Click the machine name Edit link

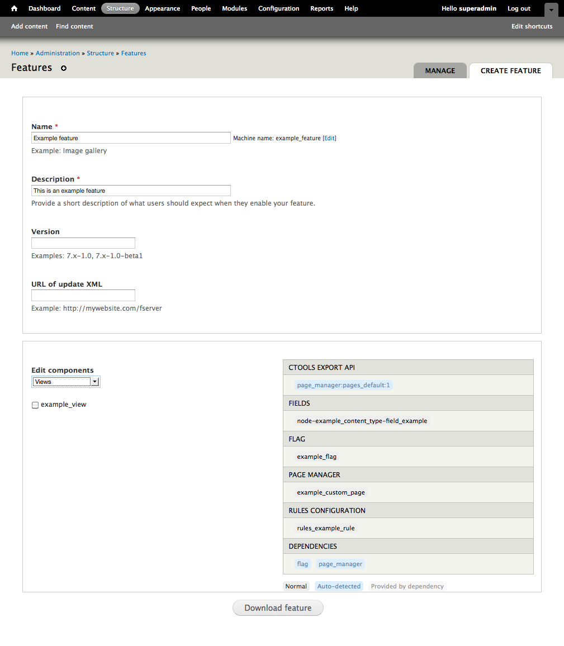point(329,138)
